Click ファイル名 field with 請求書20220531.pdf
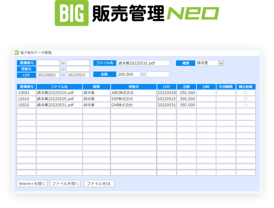274x208 pixels. [143, 63]
